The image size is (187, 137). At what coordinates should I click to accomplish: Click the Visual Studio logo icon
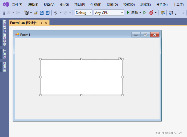[6, 5]
